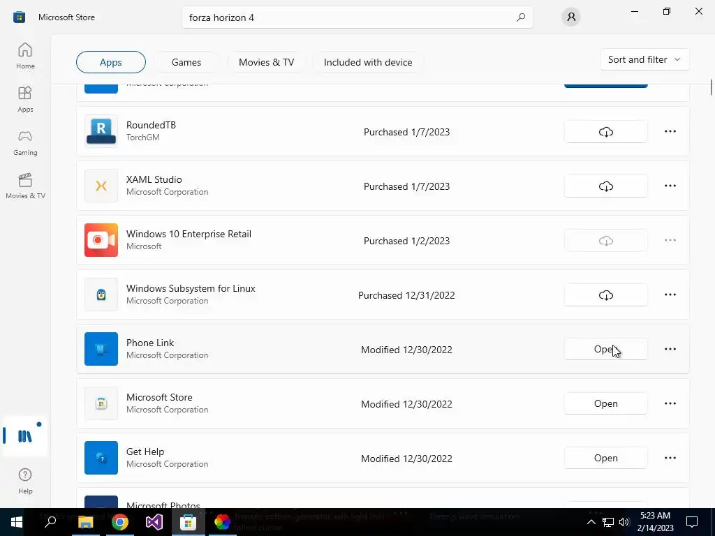The height and width of the screenshot is (536, 715).
Task: Click the Get Help app icon
Action: (101, 458)
